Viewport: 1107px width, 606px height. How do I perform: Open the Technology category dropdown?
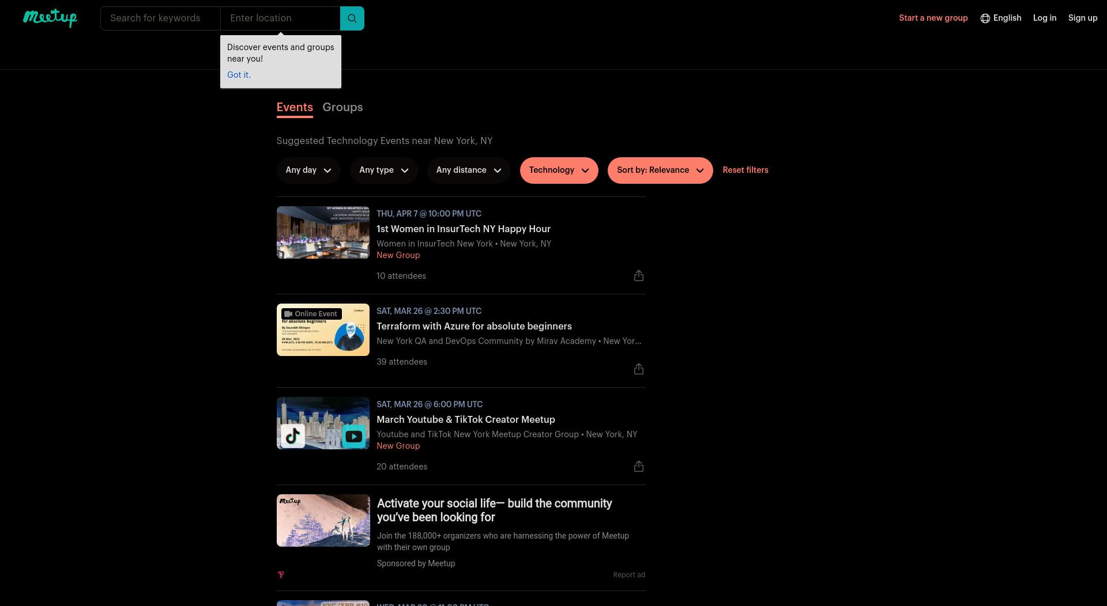click(559, 171)
